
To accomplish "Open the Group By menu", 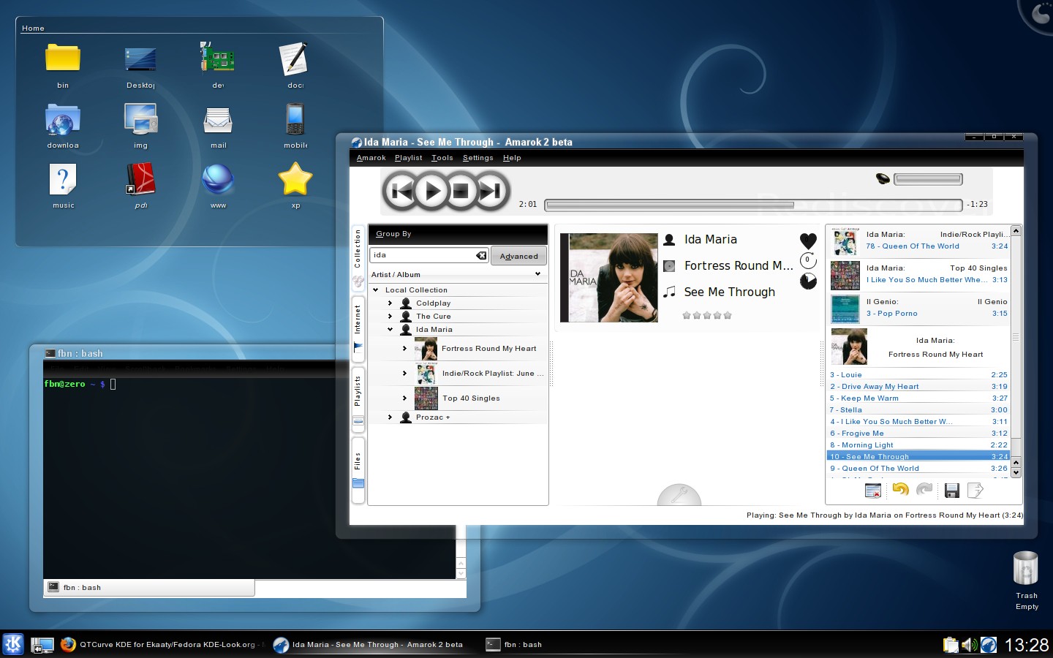I will click(x=393, y=234).
